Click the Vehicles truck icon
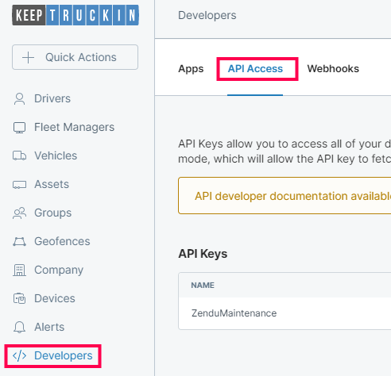The image size is (391, 376). [x=19, y=155]
